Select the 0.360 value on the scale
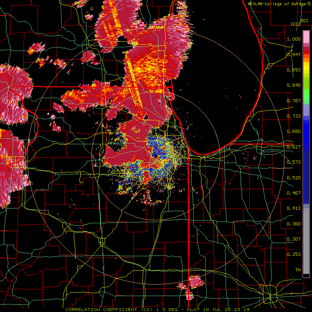 (x=294, y=224)
